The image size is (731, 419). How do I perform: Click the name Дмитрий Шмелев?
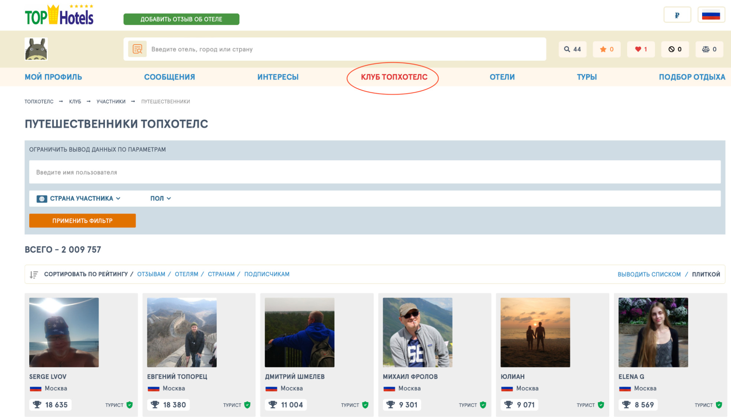295,377
